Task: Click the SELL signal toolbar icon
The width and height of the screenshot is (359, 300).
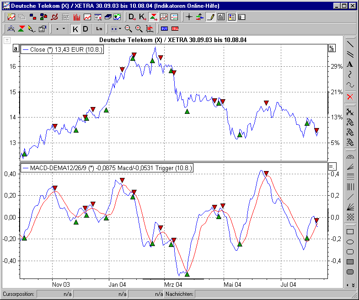Action: (x=175, y=29)
